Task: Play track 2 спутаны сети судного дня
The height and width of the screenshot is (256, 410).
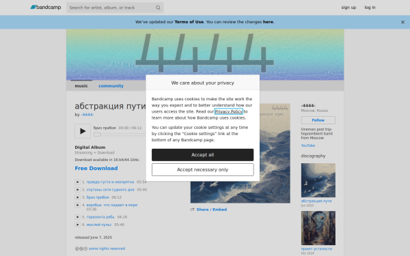Action: pyautogui.click(x=77, y=190)
